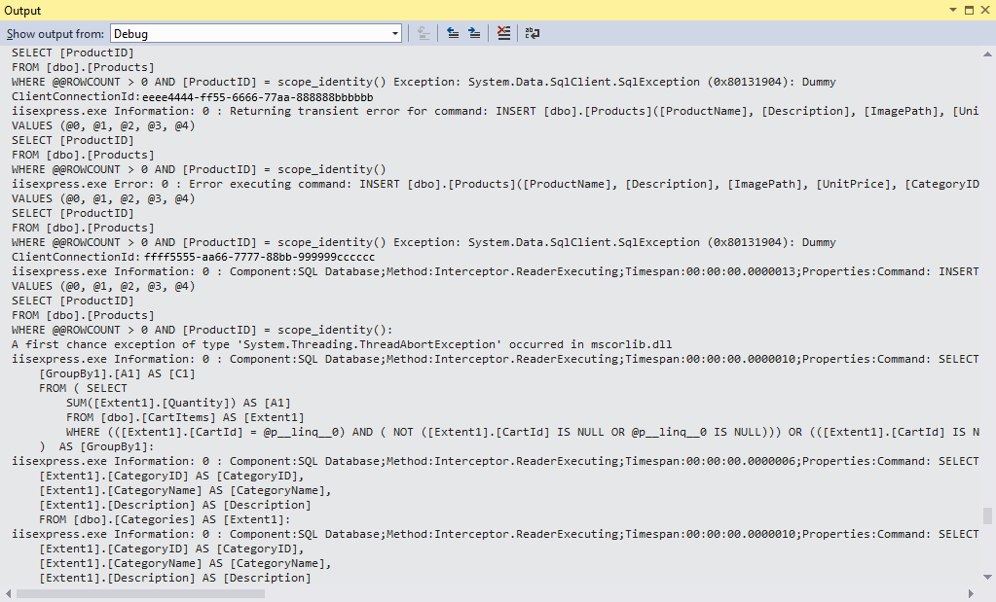996x602 pixels.
Task: Close the Output window
Action: click(986, 10)
